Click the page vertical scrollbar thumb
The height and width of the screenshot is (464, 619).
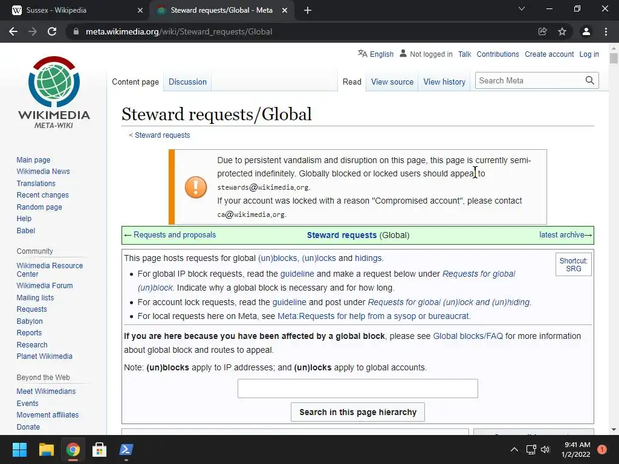coord(614,58)
